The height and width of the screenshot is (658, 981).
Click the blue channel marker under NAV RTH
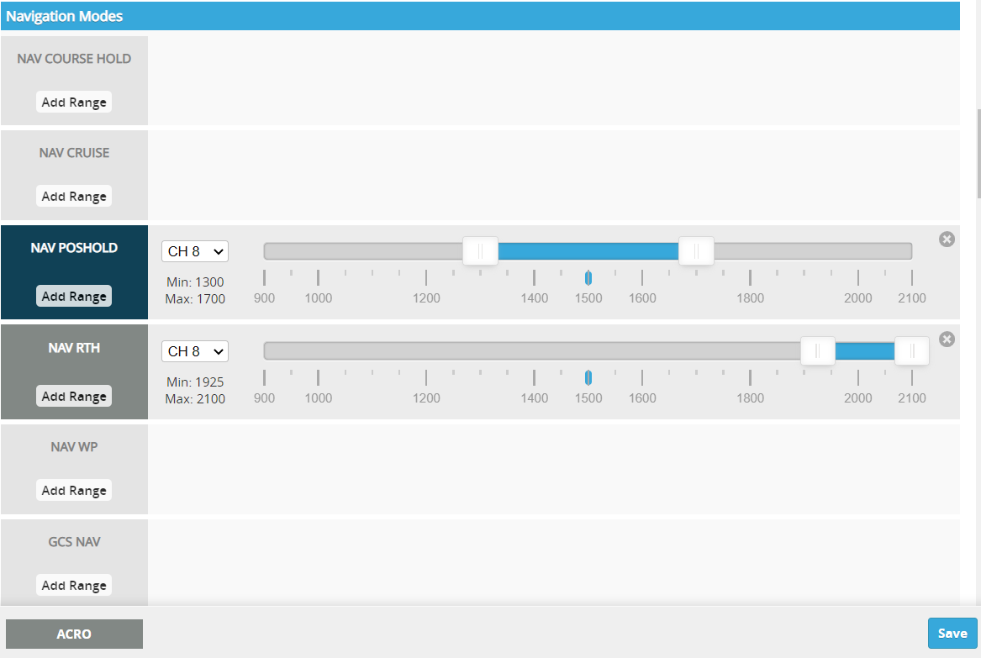tap(588, 378)
